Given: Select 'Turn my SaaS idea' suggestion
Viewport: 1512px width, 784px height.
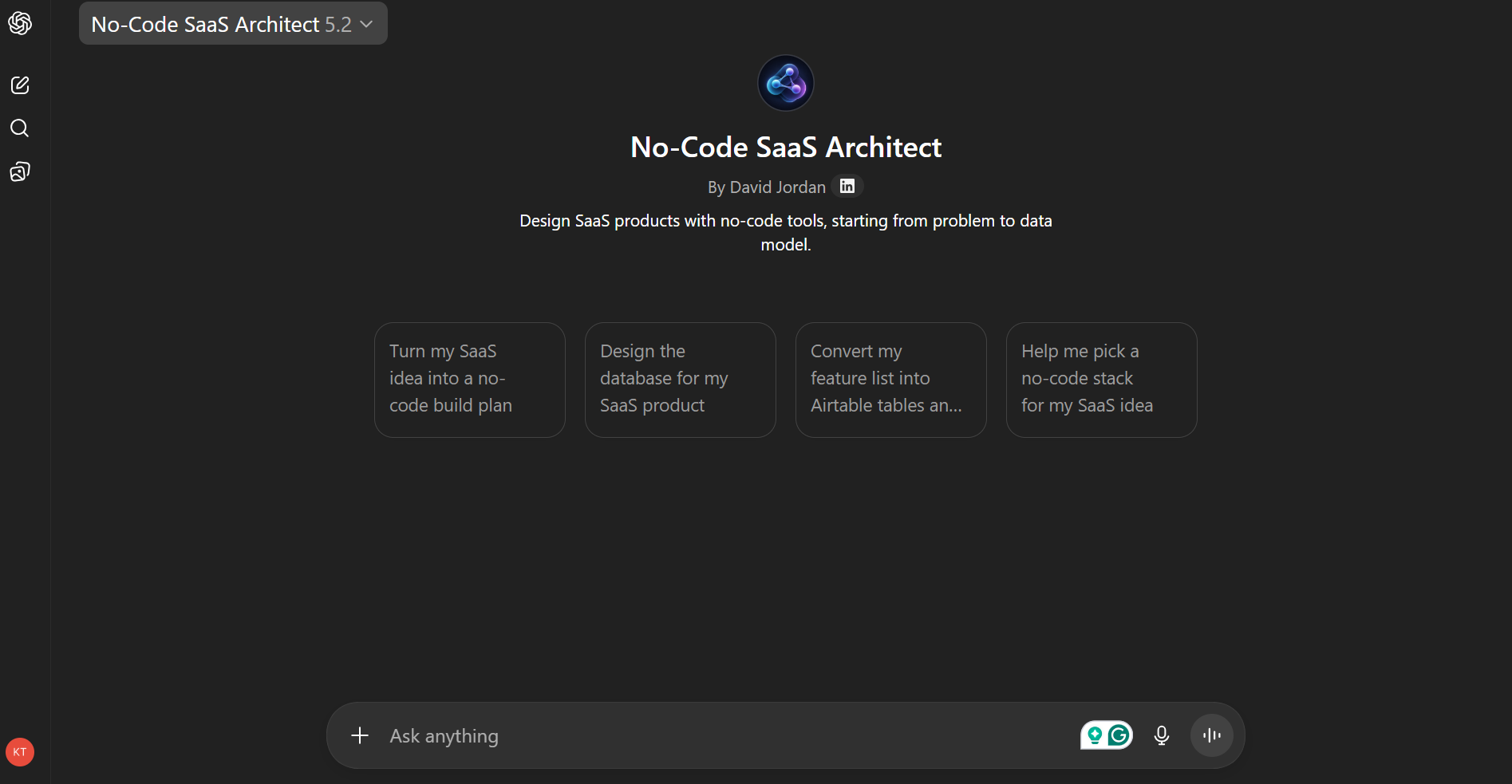Looking at the screenshot, I should point(469,380).
